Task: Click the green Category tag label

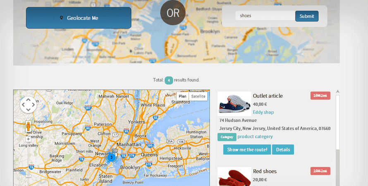Action: click(227, 137)
